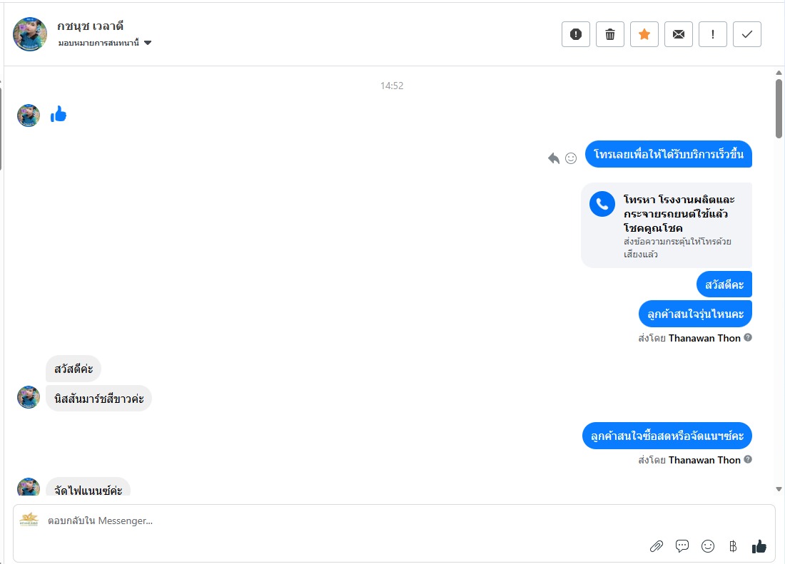Viewport: 785px width, 564px height.
Task: Click the first help icon beside Thanawan Thon
Action: click(748, 337)
